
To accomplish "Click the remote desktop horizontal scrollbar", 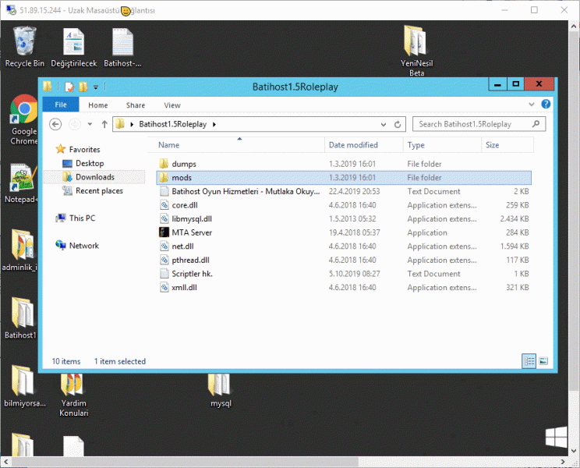I will pos(184,462).
